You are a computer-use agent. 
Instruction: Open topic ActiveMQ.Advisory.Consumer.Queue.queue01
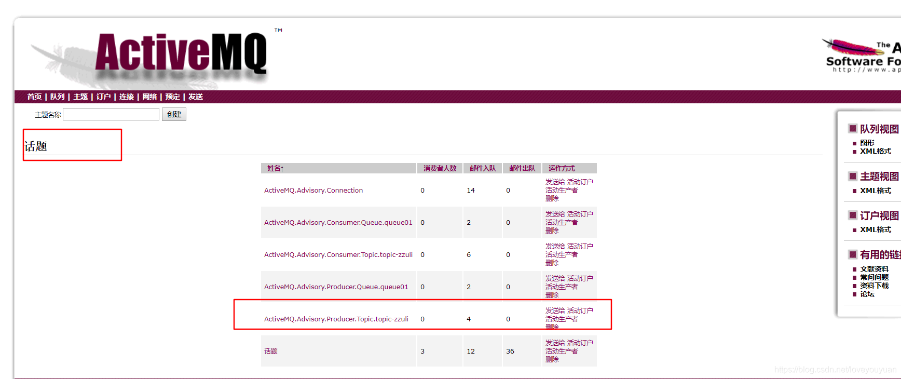tap(338, 223)
